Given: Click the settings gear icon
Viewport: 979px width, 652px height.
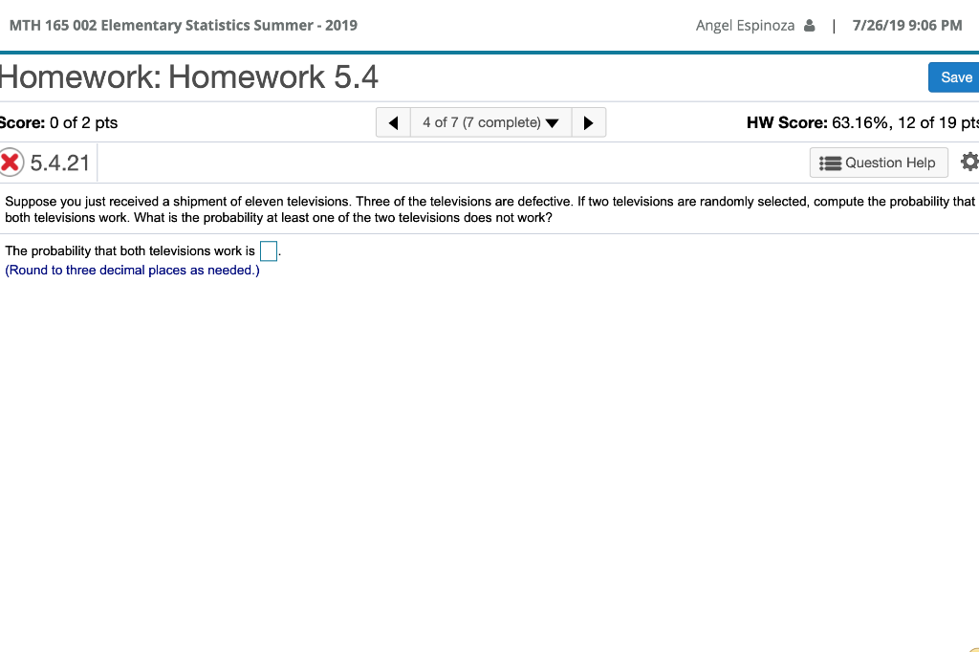Looking at the screenshot, I should click(x=969, y=163).
